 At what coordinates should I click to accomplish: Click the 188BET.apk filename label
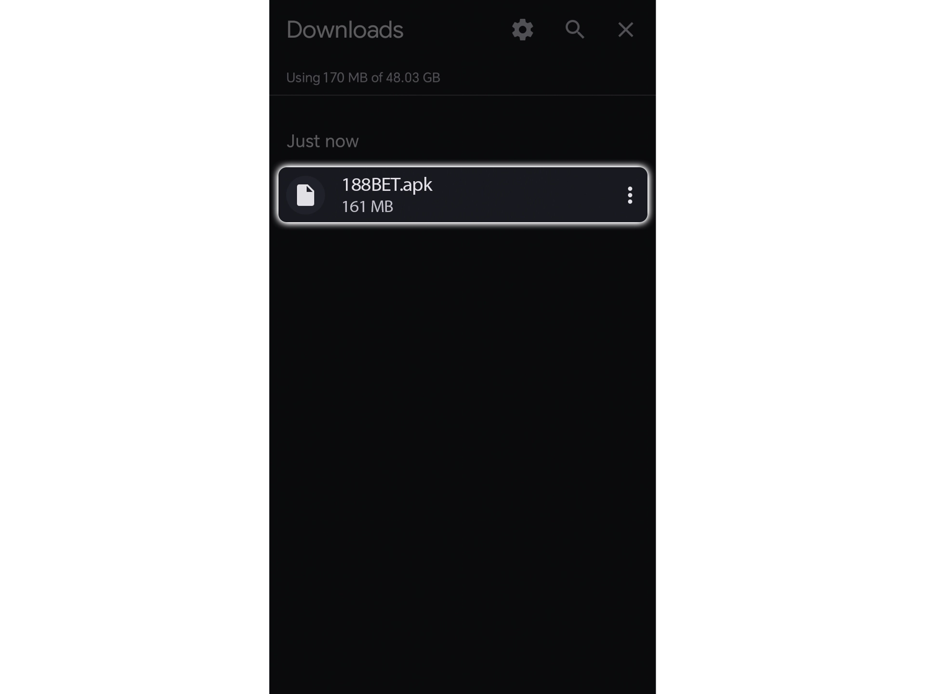click(x=387, y=185)
